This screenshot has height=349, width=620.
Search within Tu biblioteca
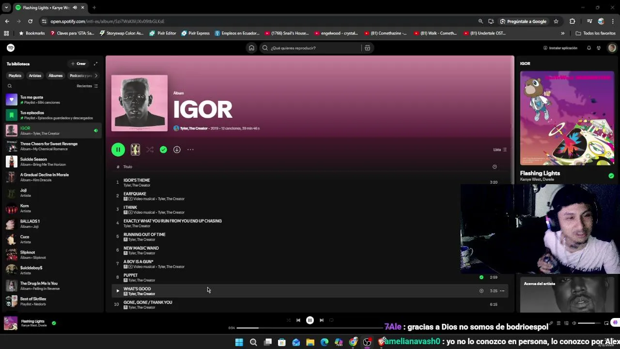pos(9,86)
